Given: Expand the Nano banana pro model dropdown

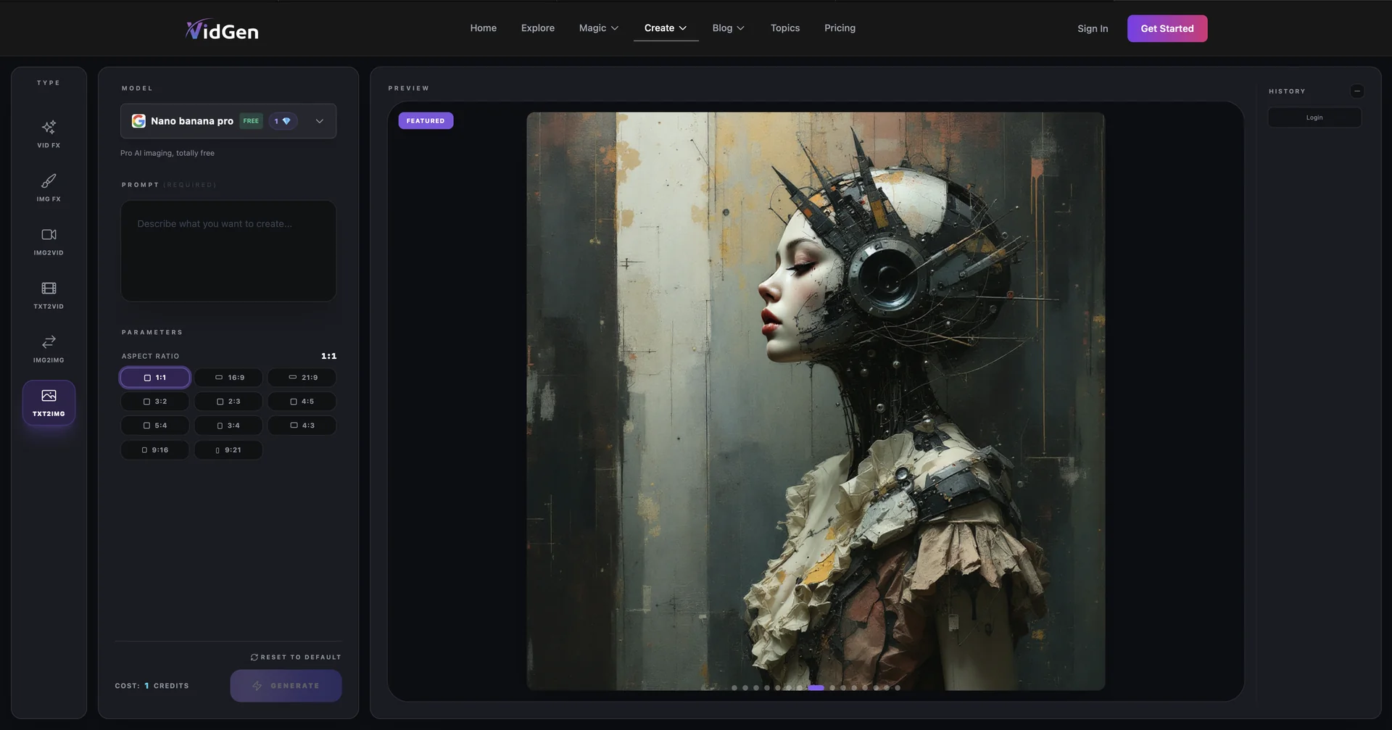Looking at the screenshot, I should pyautogui.click(x=228, y=121).
